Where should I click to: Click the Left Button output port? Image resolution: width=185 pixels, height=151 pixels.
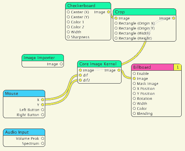pyautogui.click(x=43, y=110)
